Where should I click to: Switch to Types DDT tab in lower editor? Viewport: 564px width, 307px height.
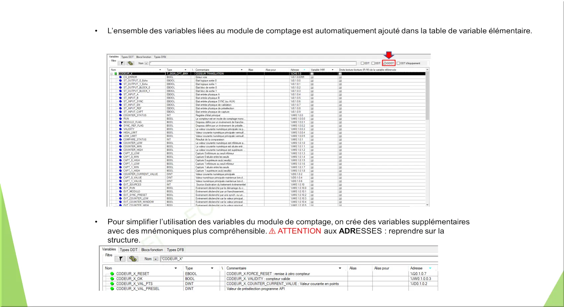[x=128, y=250]
